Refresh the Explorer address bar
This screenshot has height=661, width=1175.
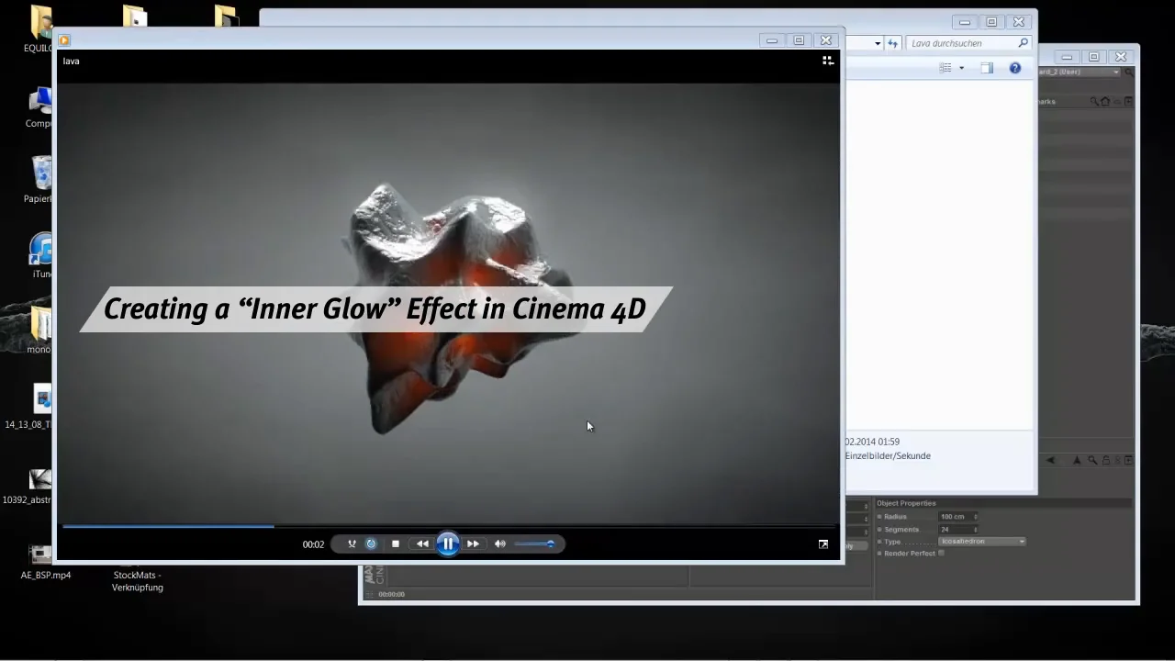(x=892, y=43)
